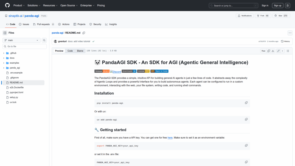This screenshot has height=166, width=295.
Task: Open the Product menu dropdown
Action: 19,5
